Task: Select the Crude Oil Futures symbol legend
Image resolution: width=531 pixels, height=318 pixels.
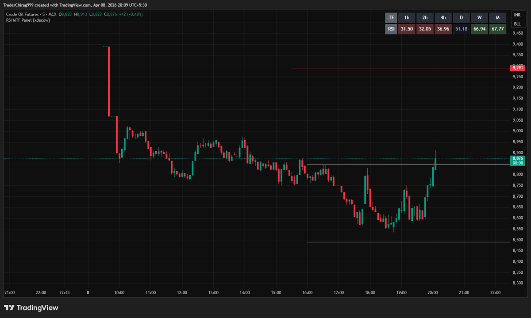Action: 30,14
